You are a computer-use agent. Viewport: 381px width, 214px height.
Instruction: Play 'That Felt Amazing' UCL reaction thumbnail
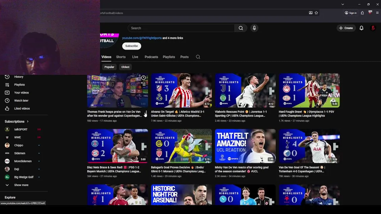tap(245, 146)
